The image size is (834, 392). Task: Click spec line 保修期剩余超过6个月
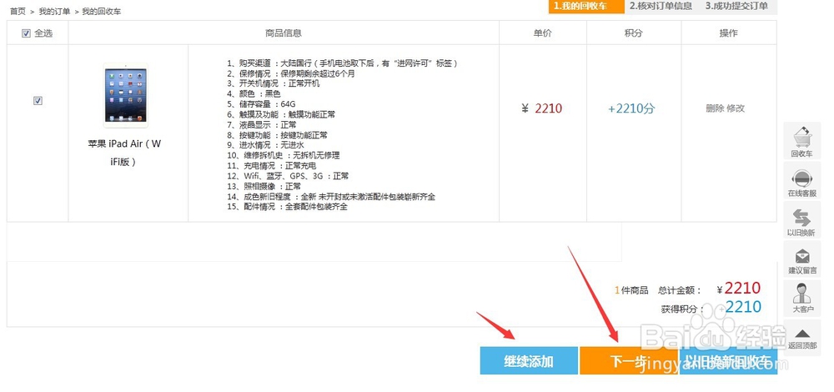coord(291,73)
